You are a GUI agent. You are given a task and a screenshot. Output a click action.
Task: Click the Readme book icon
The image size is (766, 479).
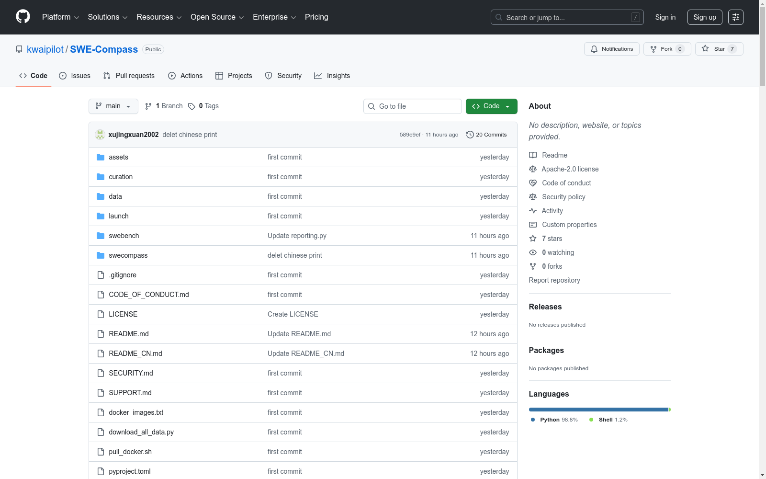533,155
